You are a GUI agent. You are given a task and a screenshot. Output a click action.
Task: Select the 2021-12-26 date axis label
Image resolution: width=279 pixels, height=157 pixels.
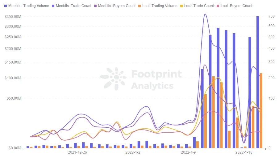pyautogui.click(x=77, y=152)
